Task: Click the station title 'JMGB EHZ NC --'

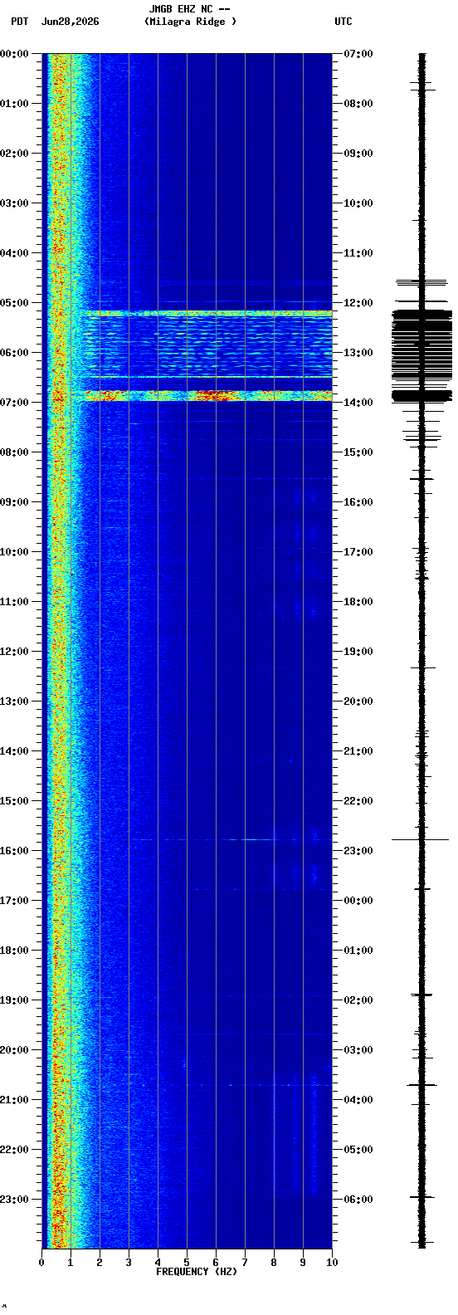Action: coord(189,9)
